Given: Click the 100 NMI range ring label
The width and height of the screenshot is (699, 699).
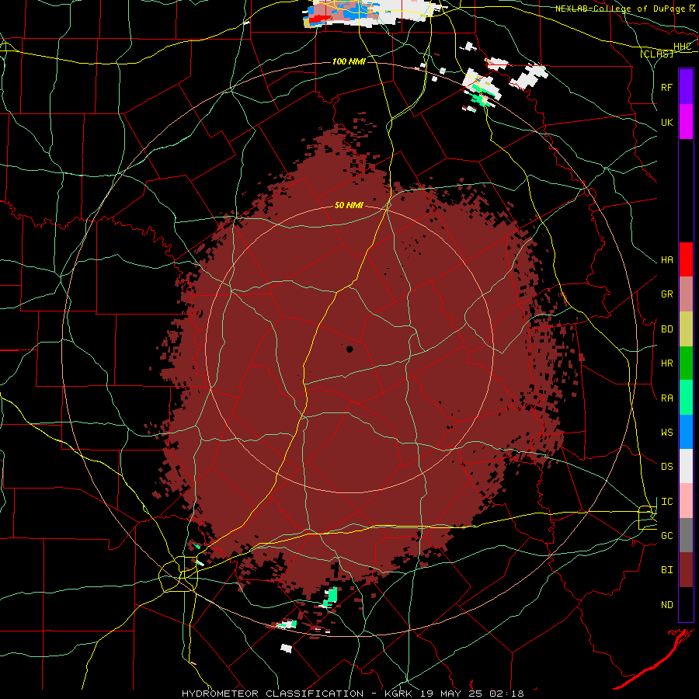Looking at the screenshot, I should tap(349, 61).
